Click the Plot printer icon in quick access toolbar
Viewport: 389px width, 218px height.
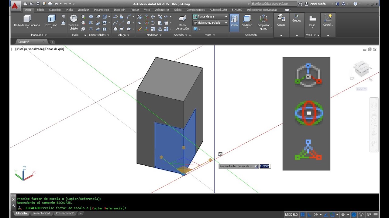50,4
